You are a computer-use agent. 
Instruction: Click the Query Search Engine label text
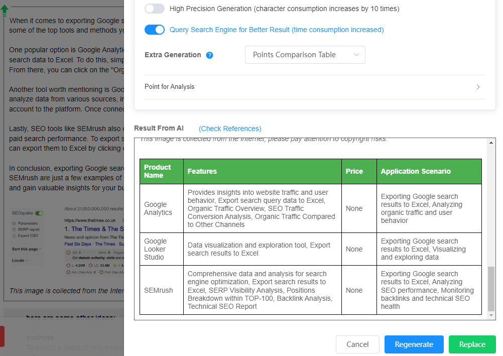pos(277,30)
